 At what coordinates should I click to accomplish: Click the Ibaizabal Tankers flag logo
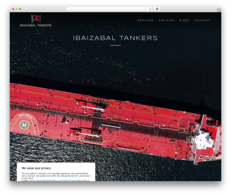click(36, 21)
